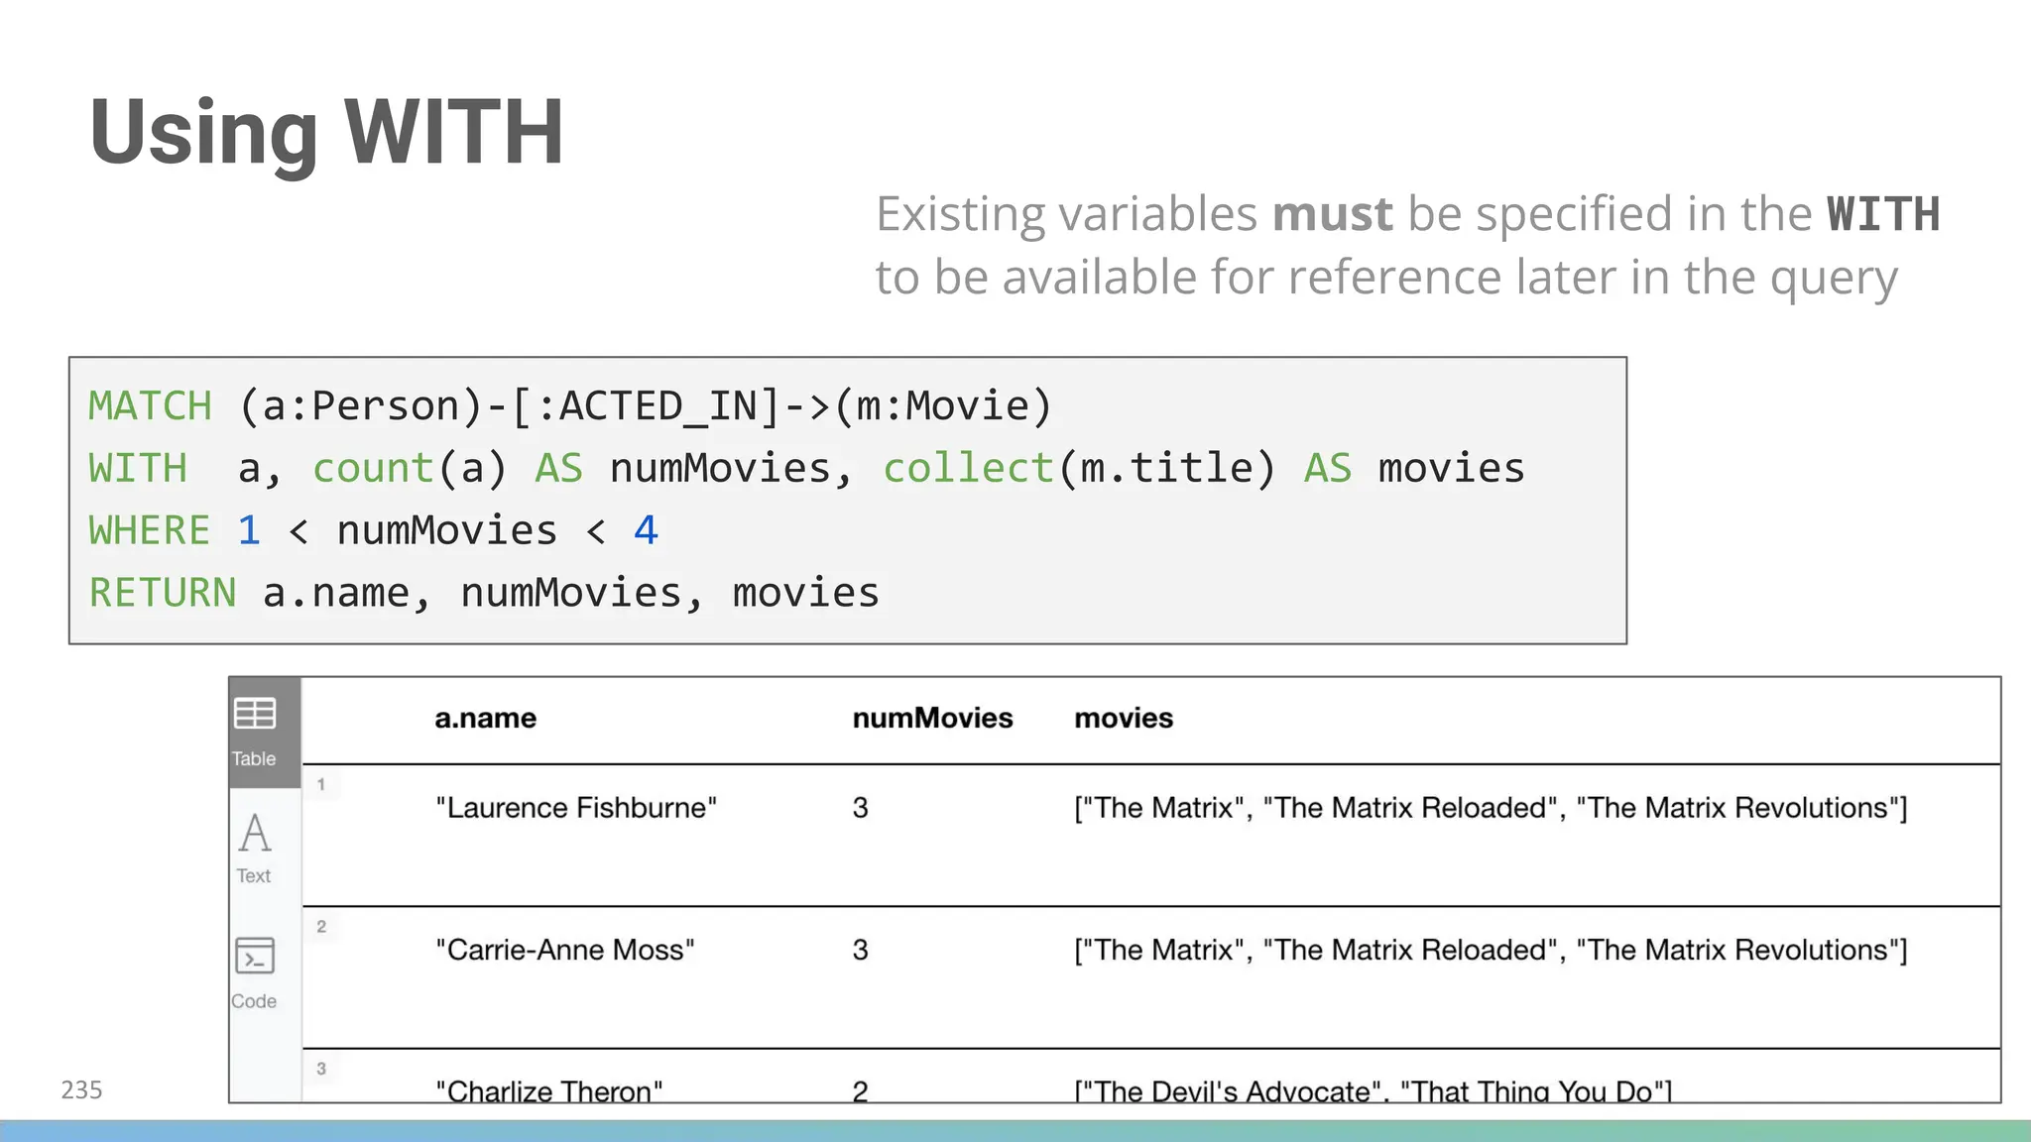Viewport: 2031px width, 1142px height.
Task: Click the movies column header
Action: coord(1124,718)
